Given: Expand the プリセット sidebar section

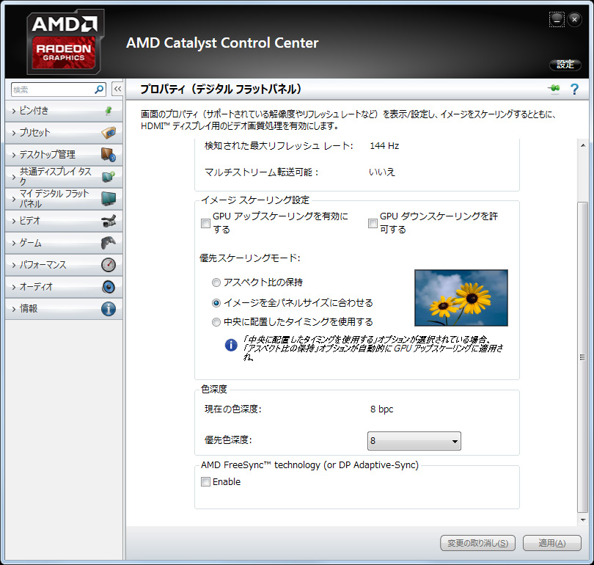Looking at the screenshot, I should point(64,133).
